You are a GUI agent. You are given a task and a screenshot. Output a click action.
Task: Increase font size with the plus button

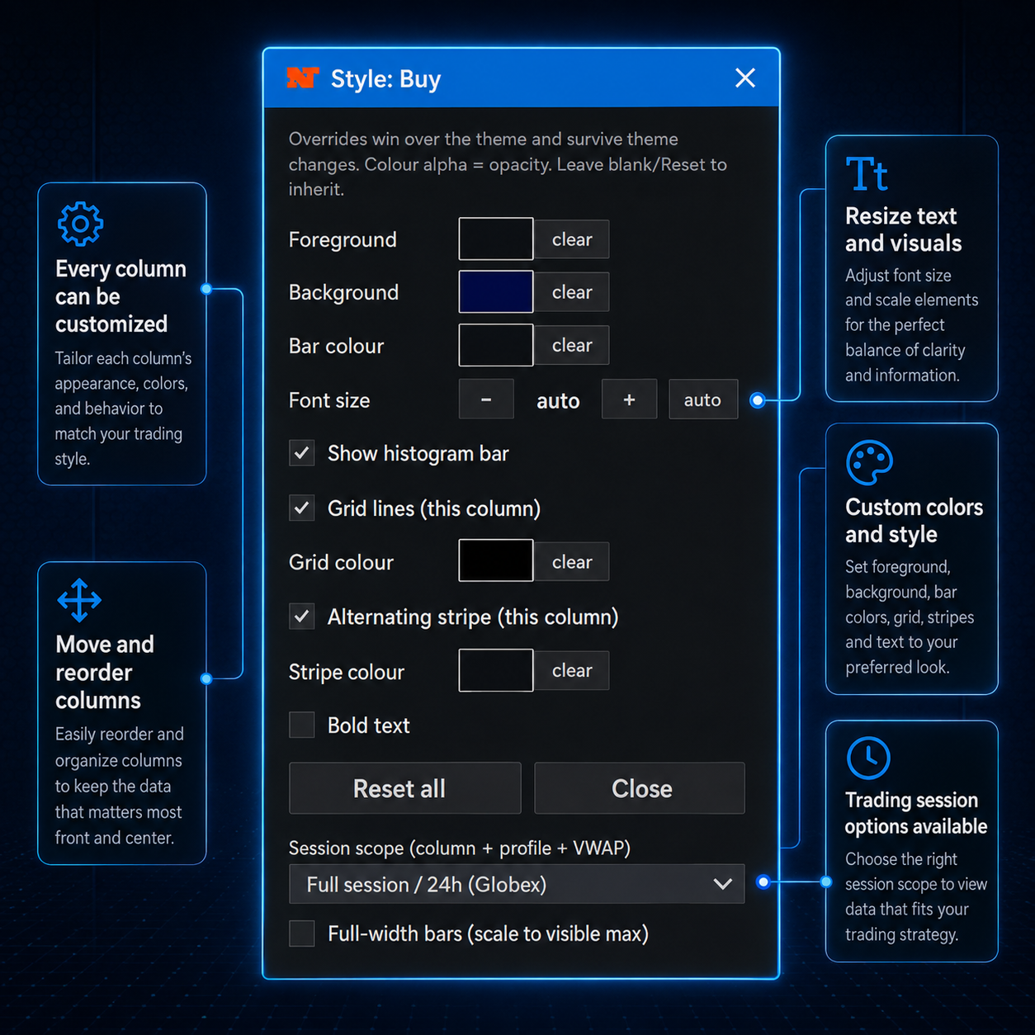tap(629, 399)
